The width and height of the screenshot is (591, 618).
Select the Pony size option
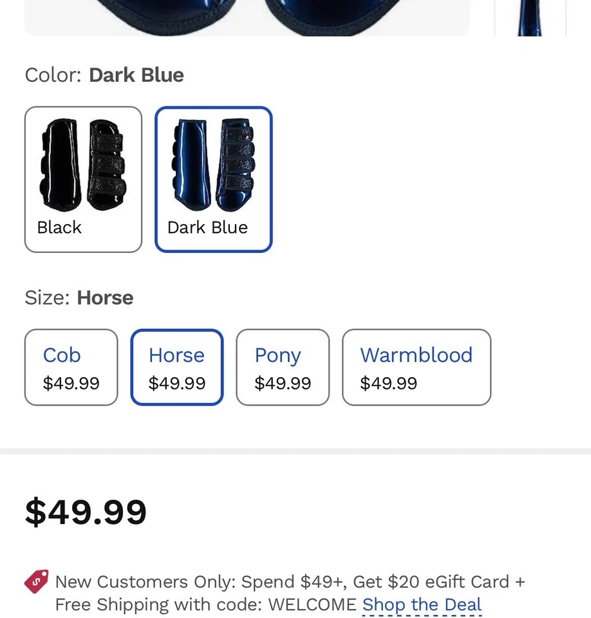[x=282, y=367]
